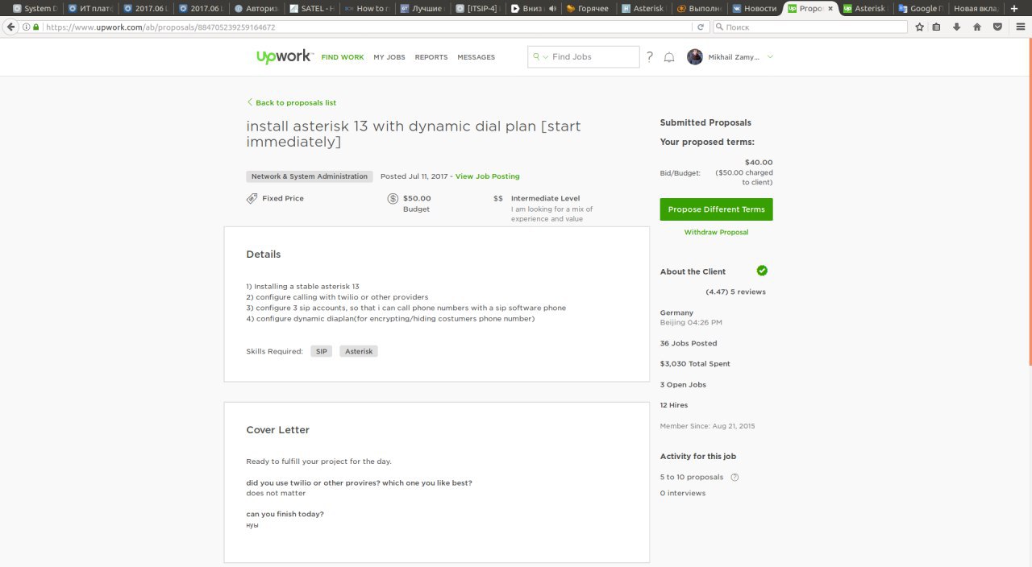Viewport: 1032px width, 567px height.
Task: Bookmark this page with the star icon
Action: tap(920, 27)
